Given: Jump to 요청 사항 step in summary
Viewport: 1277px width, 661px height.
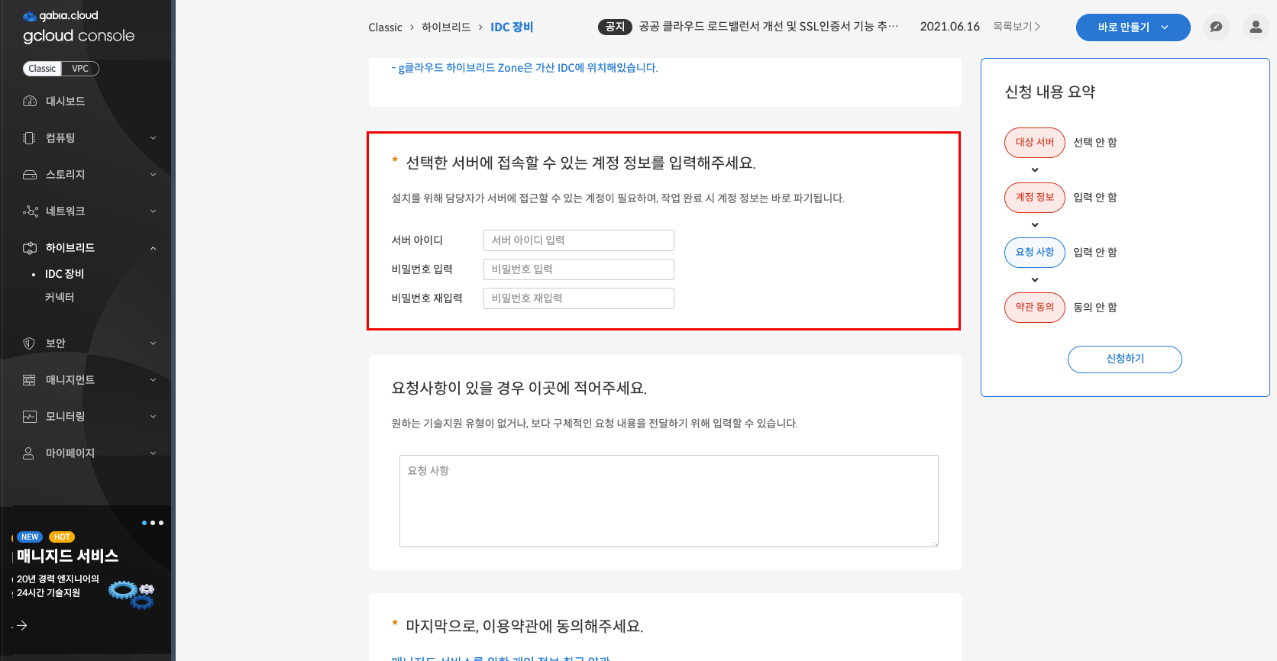Looking at the screenshot, I should 1034,253.
